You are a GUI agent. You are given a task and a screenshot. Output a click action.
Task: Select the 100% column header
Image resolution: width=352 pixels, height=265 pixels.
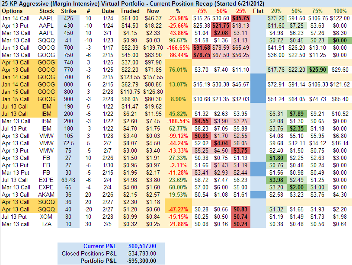click(340, 10)
